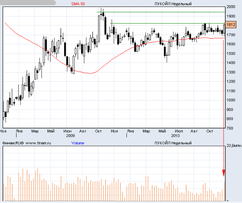Click the 1000 price axis label

pyautogui.click(x=231, y=100)
